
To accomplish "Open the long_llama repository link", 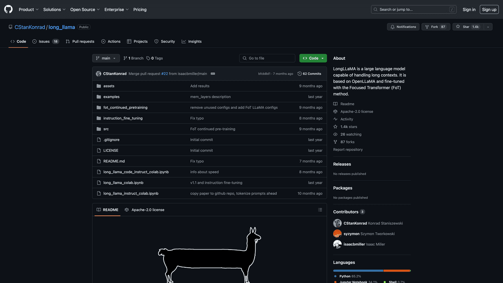I will coord(62,27).
